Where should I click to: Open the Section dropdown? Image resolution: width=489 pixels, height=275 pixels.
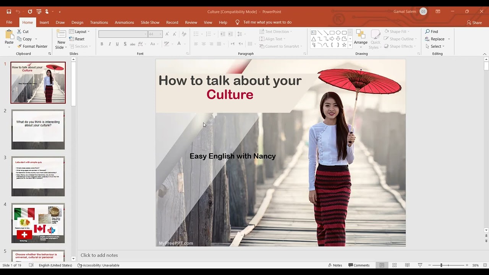(x=80, y=46)
